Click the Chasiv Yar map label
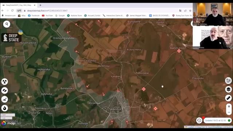233x131 pixels. [35, 113]
